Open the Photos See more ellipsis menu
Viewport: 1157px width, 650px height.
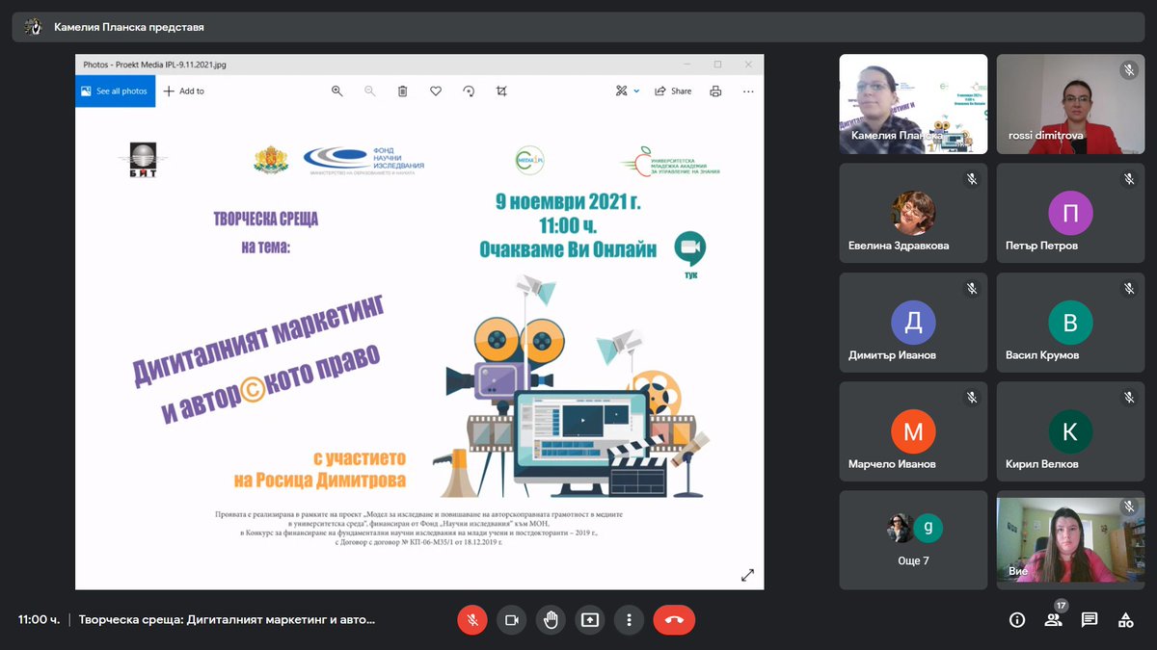pyautogui.click(x=748, y=91)
